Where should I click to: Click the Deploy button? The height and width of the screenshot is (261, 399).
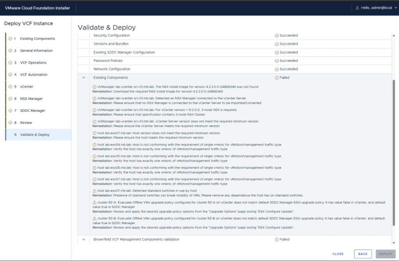point(385,254)
